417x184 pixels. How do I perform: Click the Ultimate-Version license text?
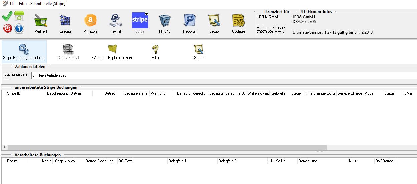pyautogui.click(x=333, y=32)
